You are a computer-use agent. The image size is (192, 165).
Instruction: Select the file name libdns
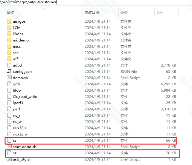click(x=18, y=34)
